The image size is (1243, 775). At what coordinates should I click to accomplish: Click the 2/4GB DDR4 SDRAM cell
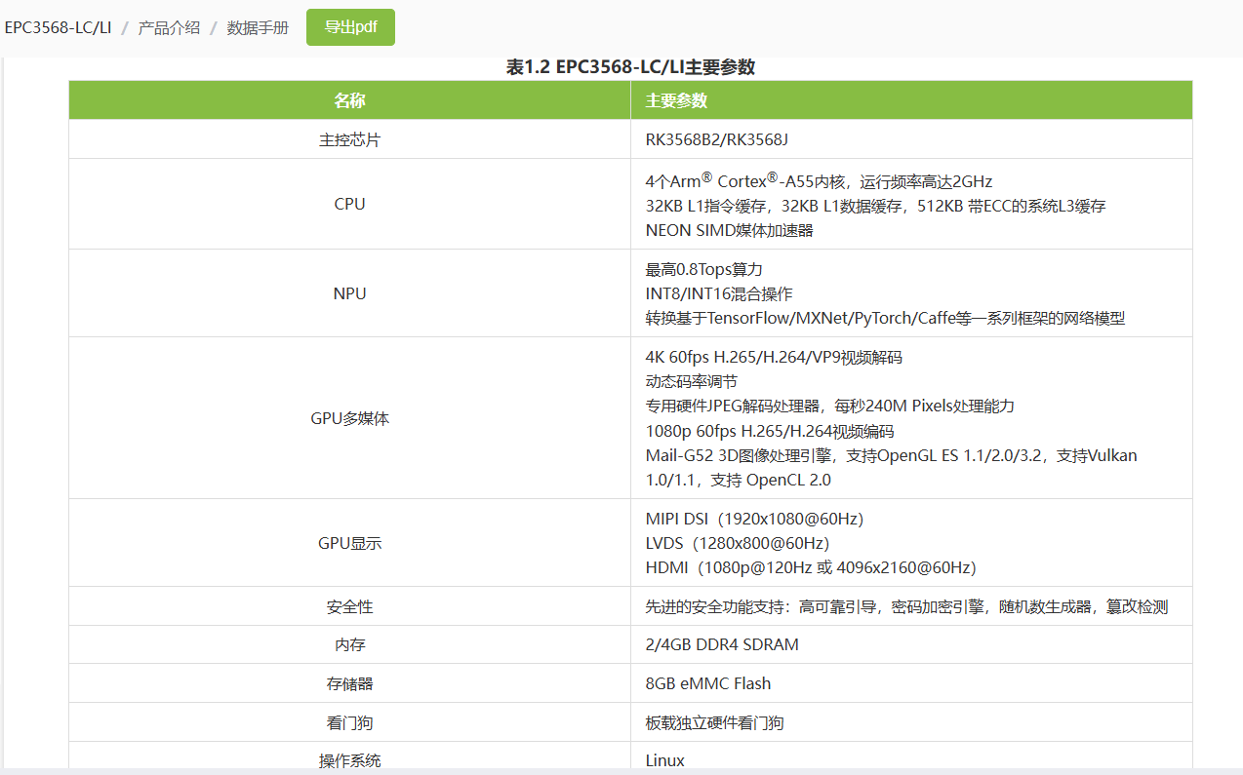pyautogui.click(x=722, y=644)
